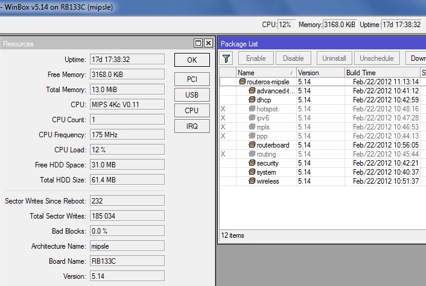Select the routeros-mipsle package name
Screen dimensions: 426x286
tap(268, 82)
